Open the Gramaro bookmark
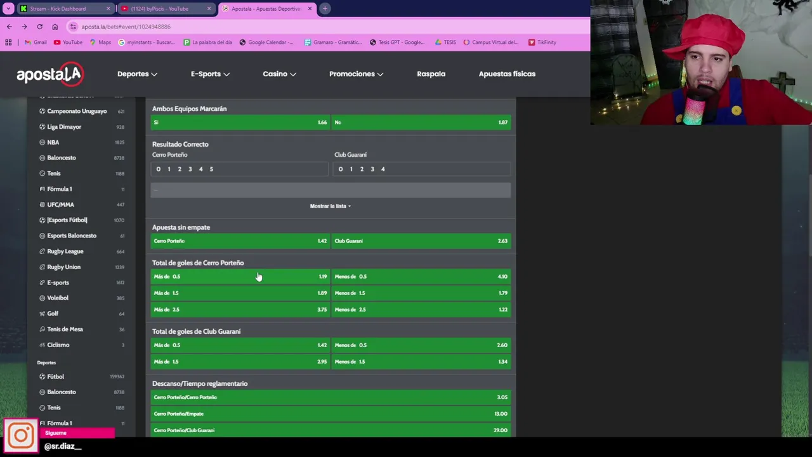This screenshot has width=812, height=457. 333,43
